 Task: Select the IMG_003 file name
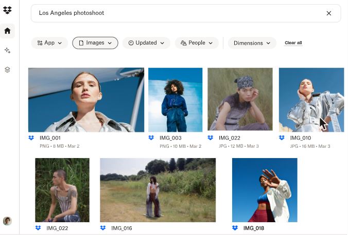click(170, 138)
